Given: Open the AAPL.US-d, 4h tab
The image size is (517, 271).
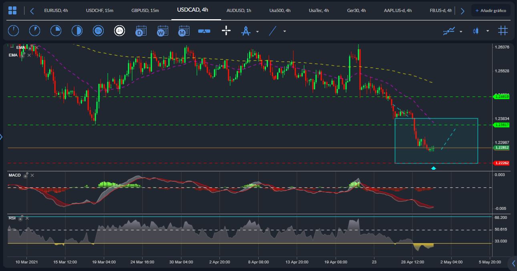Looking at the screenshot, I should (x=398, y=10).
